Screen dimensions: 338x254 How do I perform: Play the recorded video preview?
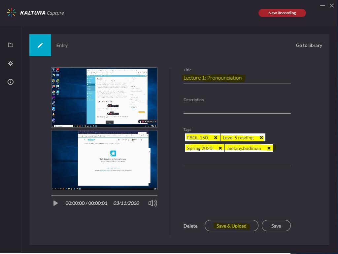point(55,203)
